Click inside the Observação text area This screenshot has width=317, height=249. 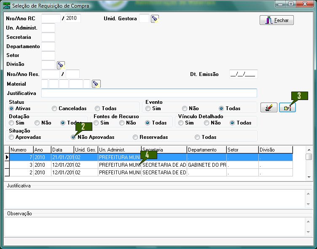coord(155,227)
